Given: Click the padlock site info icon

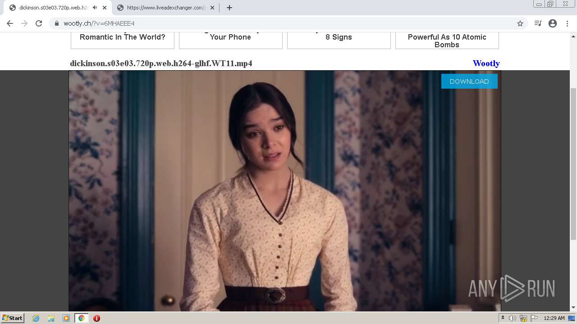Looking at the screenshot, I should (57, 23).
